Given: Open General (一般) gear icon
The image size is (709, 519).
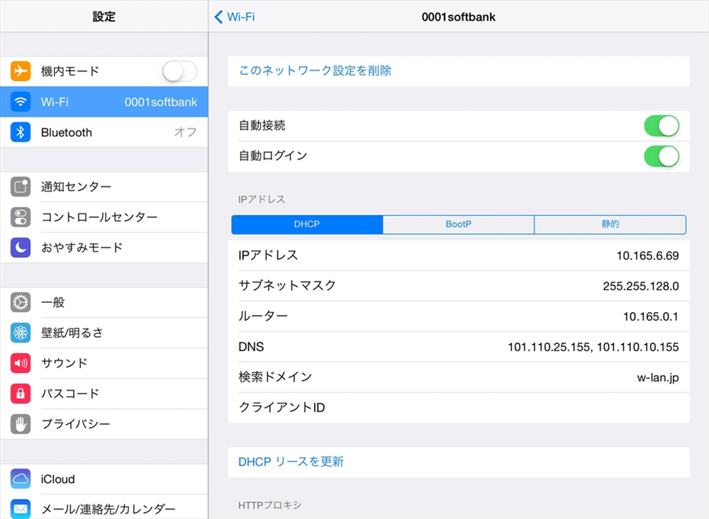Looking at the screenshot, I should click(21, 303).
